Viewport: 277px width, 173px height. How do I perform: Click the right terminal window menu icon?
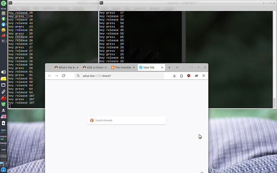pos(101,3)
